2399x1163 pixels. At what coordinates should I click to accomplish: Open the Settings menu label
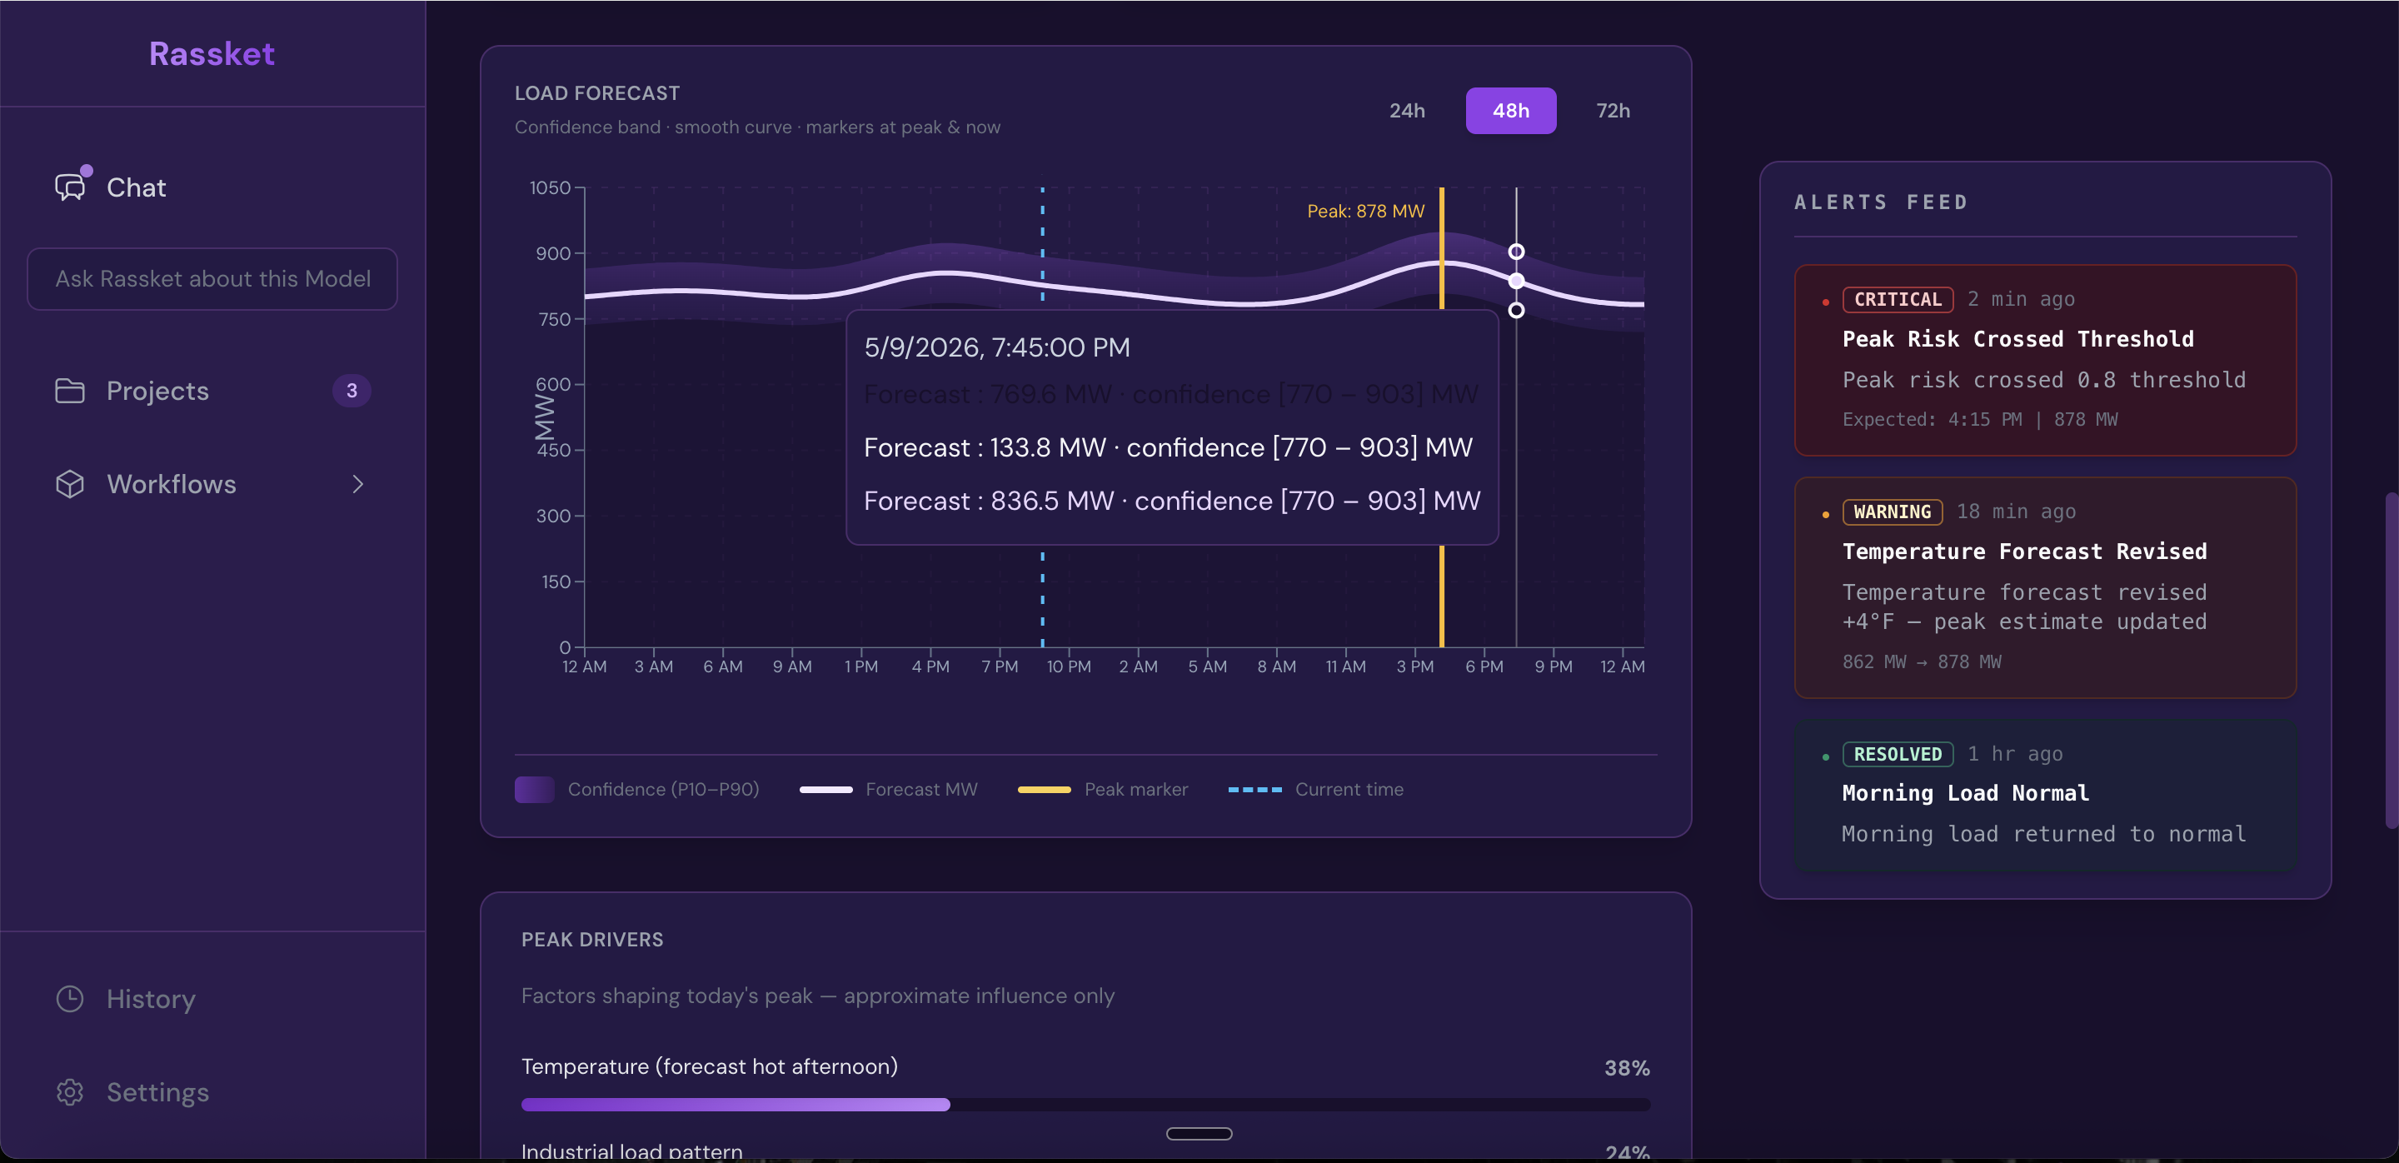[157, 1092]
